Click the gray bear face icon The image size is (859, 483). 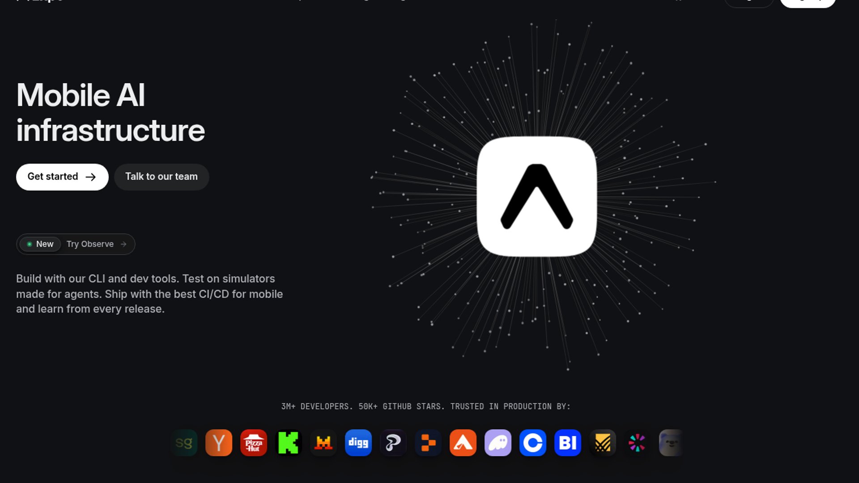(671, 443)
